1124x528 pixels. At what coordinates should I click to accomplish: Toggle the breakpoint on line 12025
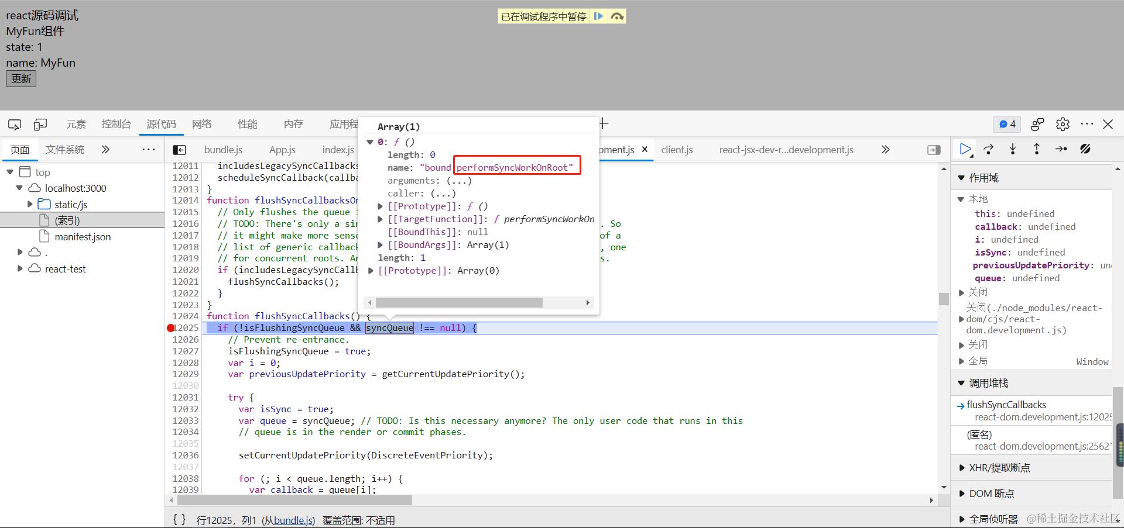pos(171,328)
